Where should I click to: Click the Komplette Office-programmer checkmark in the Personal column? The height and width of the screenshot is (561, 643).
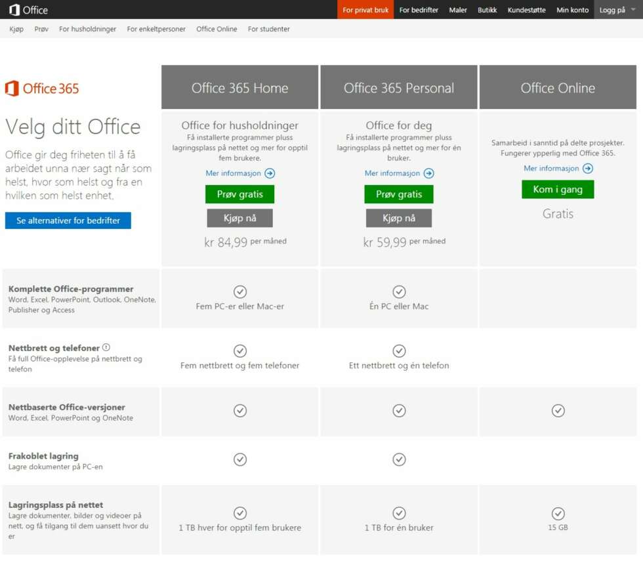(399, 291)
